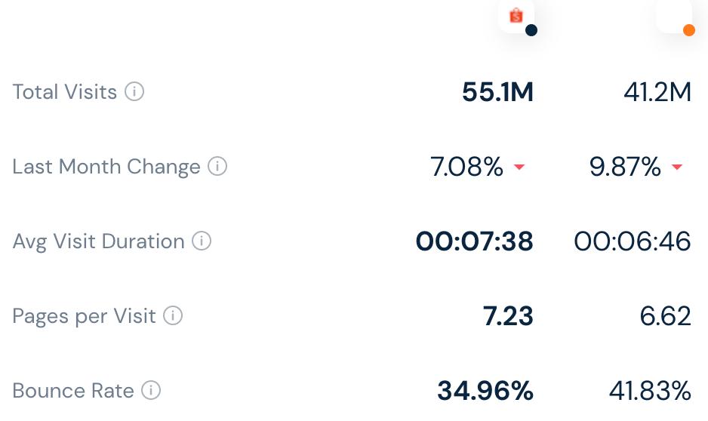Viewport: 708px width, 421px height.
Task: Click the Total Visits label
Action: pyautogui.click(x=65, y=92)
